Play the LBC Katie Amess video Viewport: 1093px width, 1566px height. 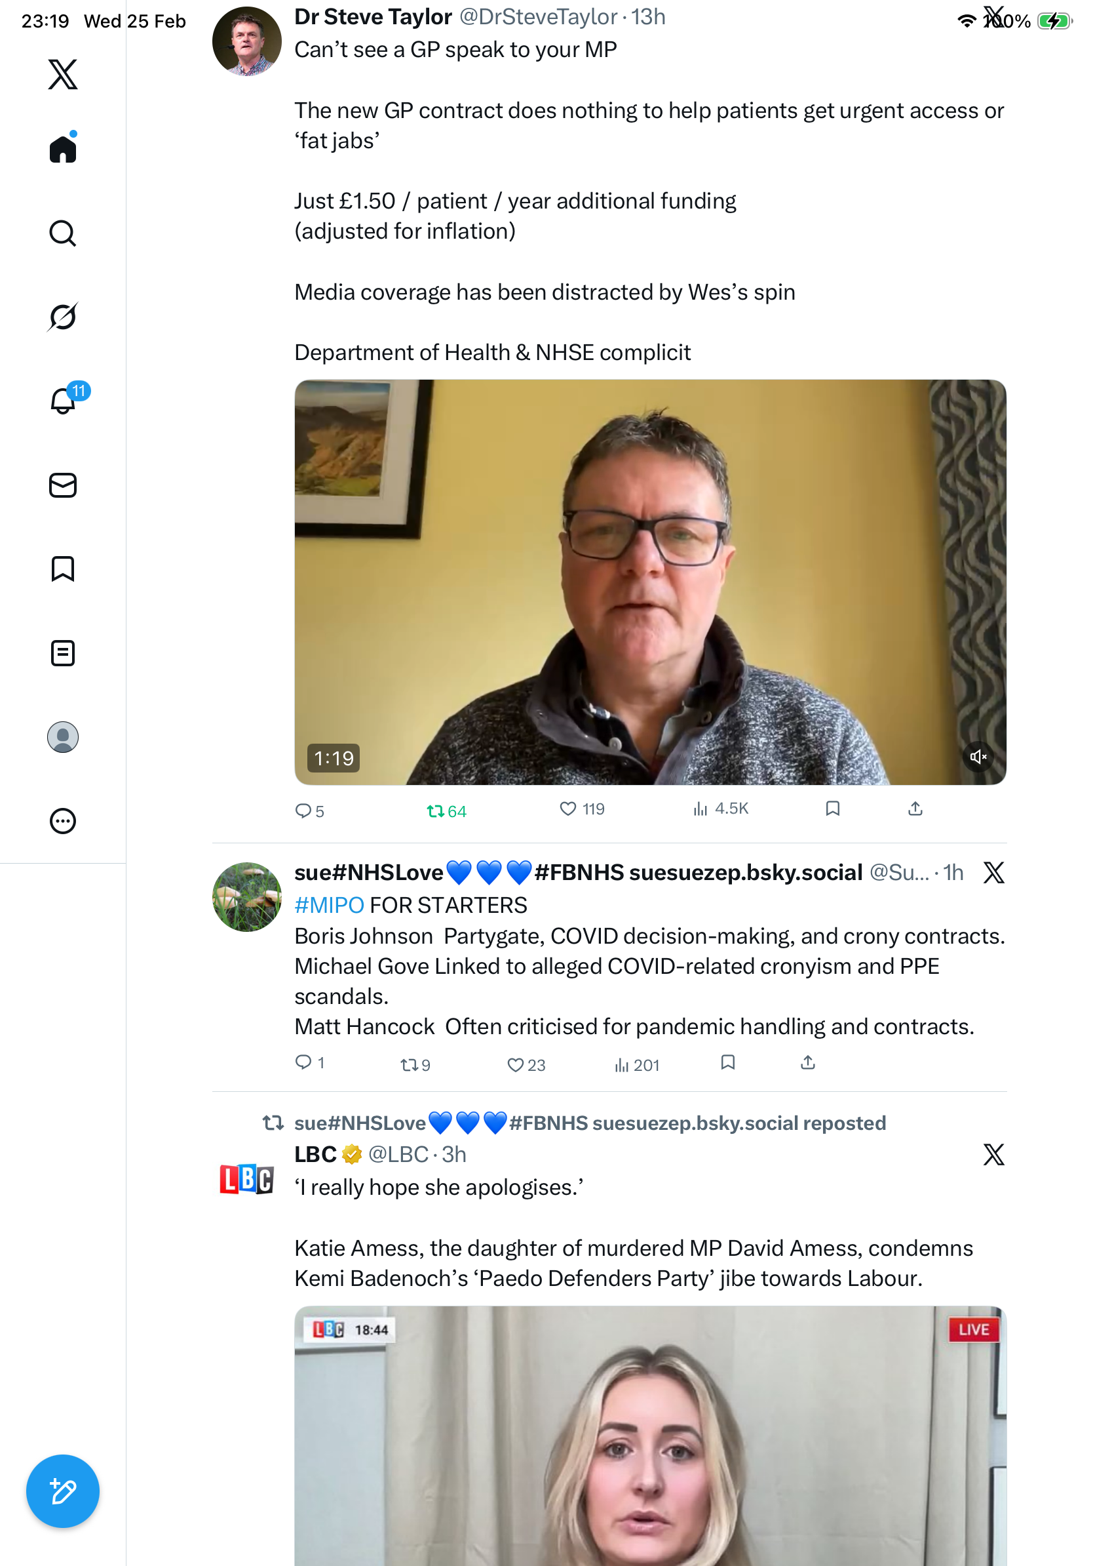click(650, 1435)
